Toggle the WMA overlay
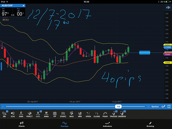The height and width of the screenshot is (129, 172). click(x=46, y=114)
